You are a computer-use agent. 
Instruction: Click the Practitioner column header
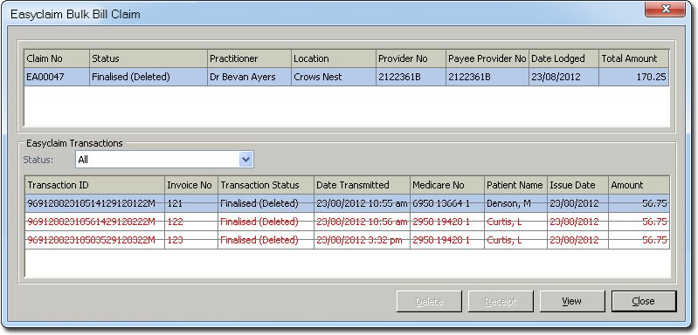coord(249,58)
